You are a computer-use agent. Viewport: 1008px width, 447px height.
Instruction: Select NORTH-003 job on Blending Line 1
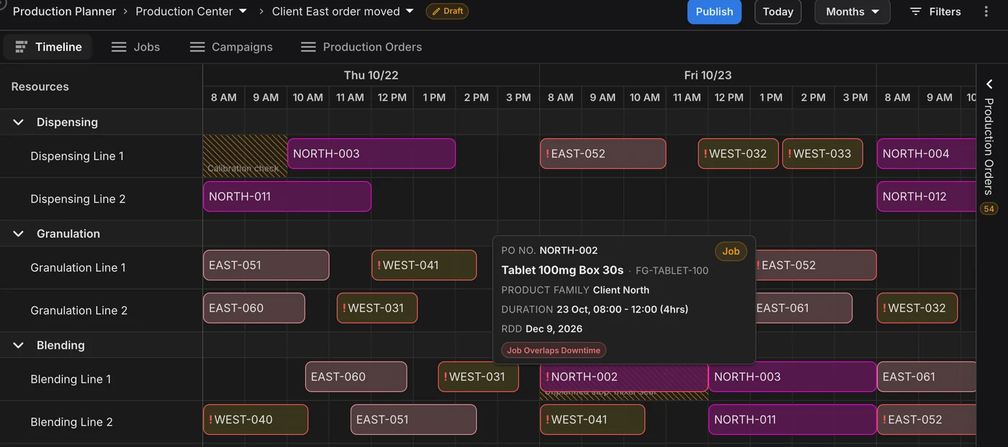coord(792,377)
